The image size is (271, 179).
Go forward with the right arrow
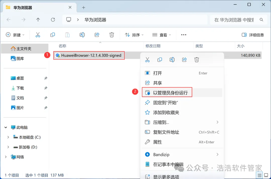tap(23, 20)
